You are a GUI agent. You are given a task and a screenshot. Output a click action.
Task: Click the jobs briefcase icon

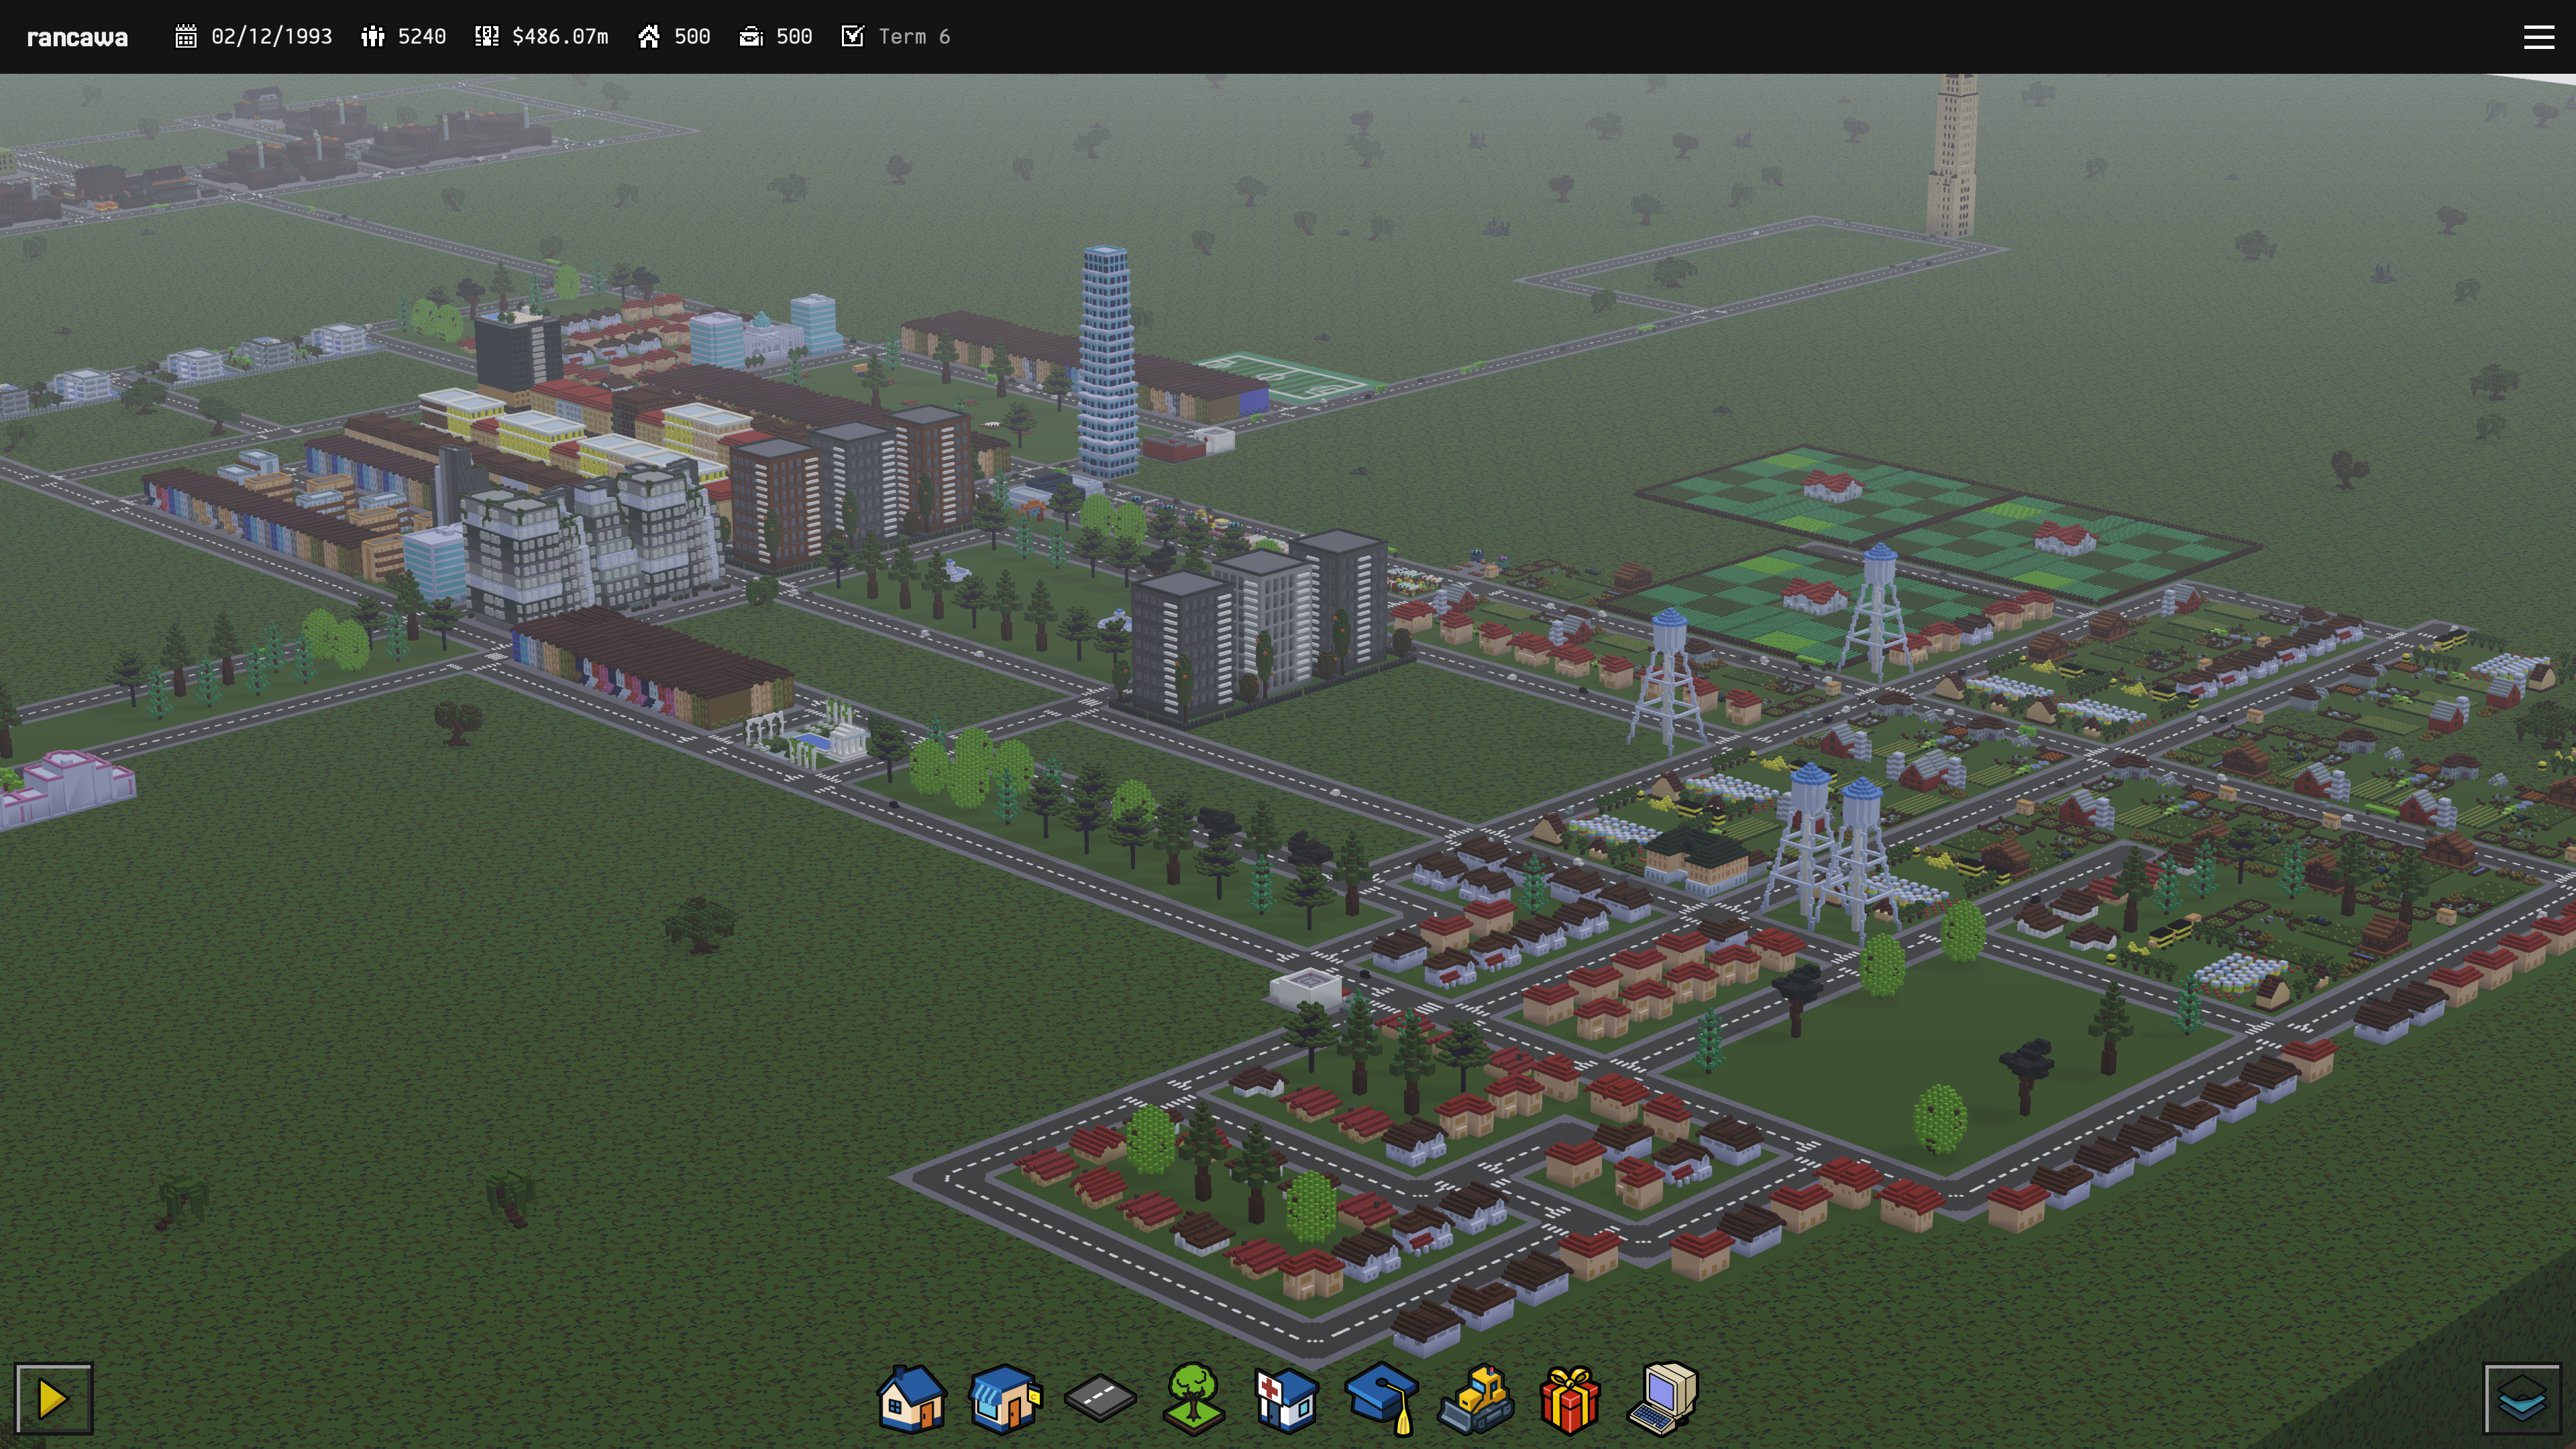coord(751,37)
